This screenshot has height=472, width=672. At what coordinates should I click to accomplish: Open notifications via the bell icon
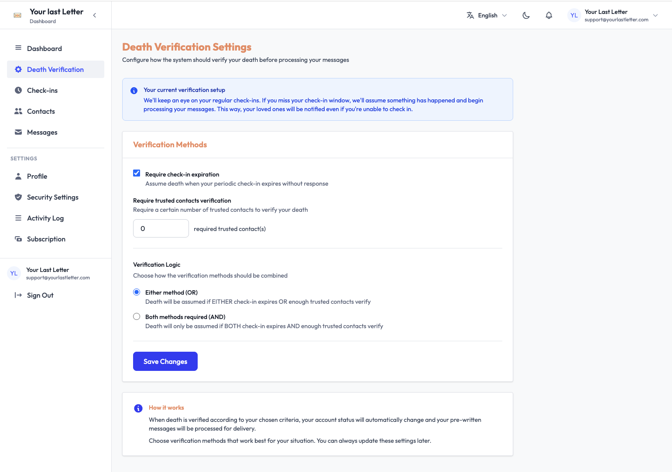click(549, 15)
